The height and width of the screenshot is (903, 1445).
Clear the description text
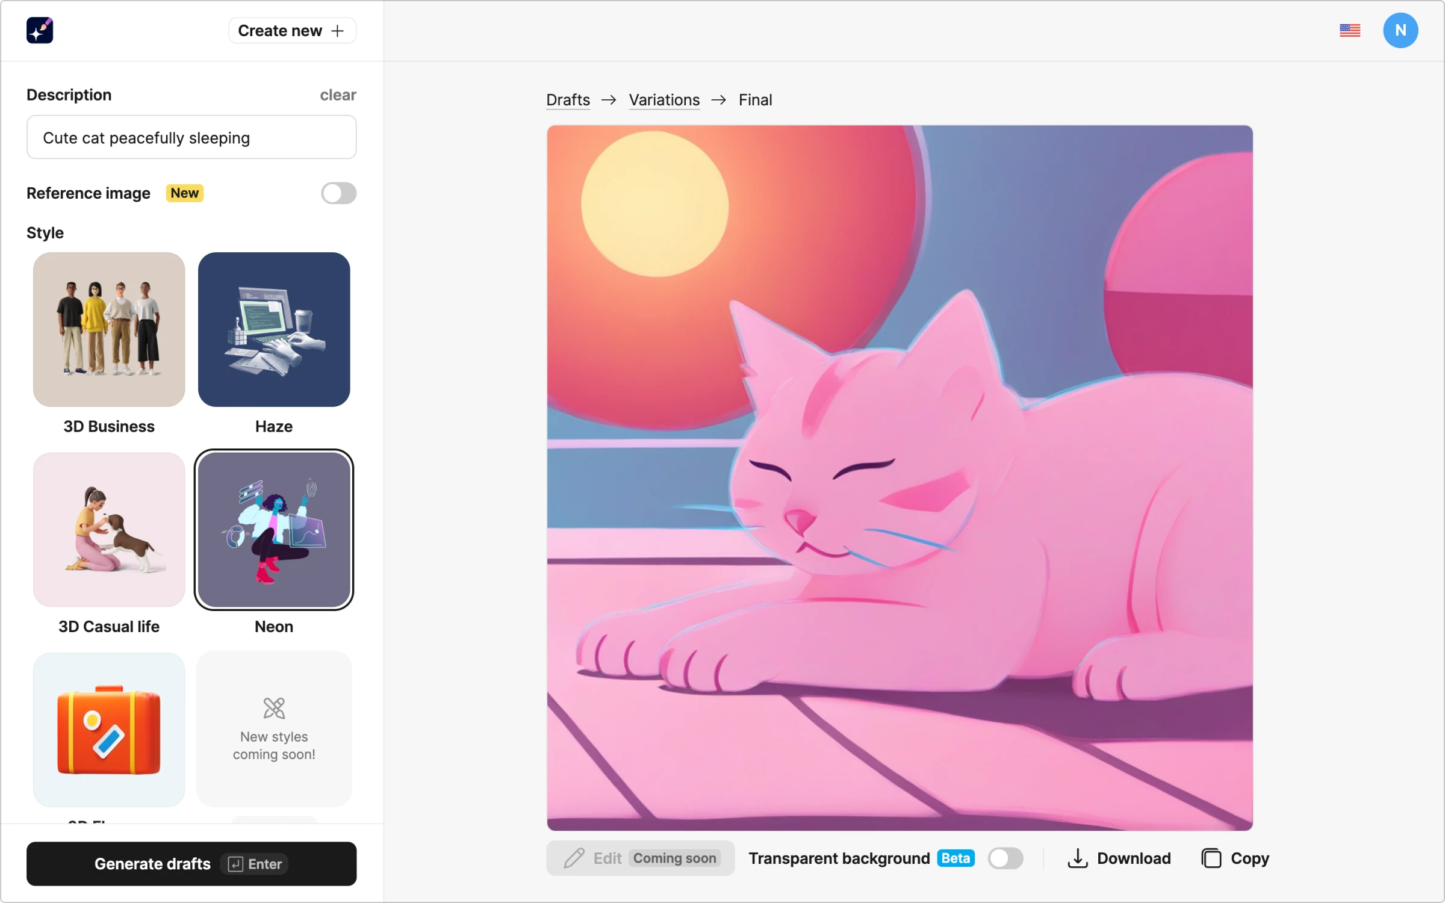pos(338,95)
